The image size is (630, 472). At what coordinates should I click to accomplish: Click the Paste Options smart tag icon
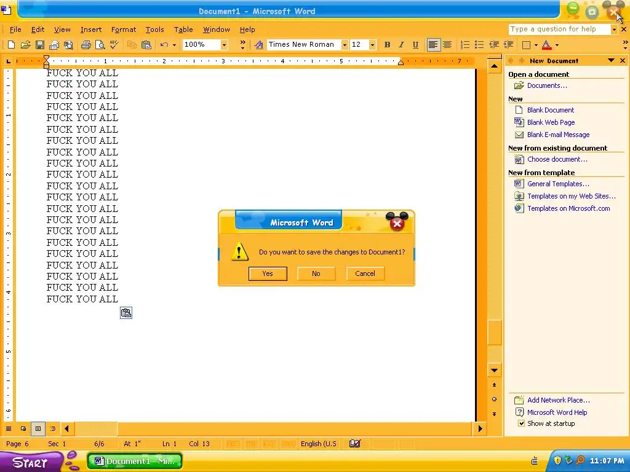(126, 313)
